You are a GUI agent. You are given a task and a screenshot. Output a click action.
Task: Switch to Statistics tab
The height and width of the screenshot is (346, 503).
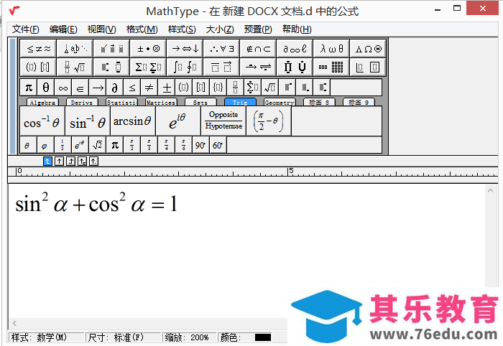coord(121,102)
